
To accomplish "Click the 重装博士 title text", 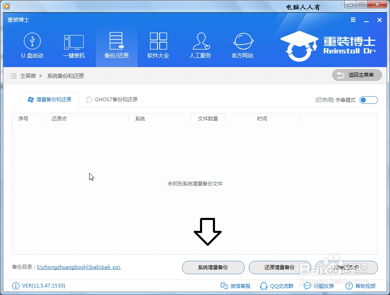I will tap(18, 20).
